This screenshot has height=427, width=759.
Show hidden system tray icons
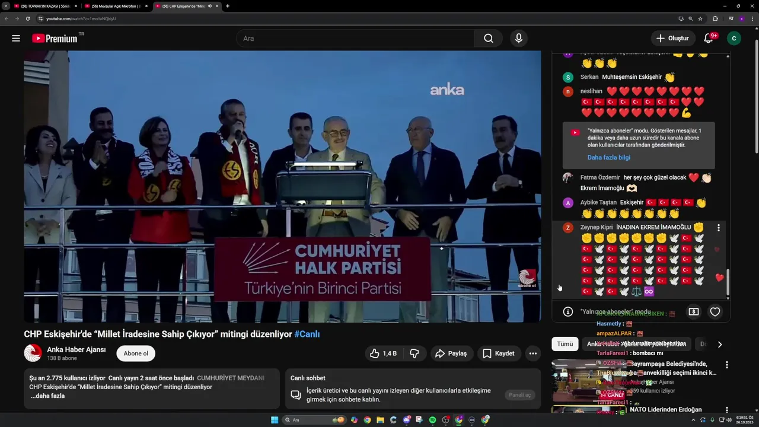693,420
